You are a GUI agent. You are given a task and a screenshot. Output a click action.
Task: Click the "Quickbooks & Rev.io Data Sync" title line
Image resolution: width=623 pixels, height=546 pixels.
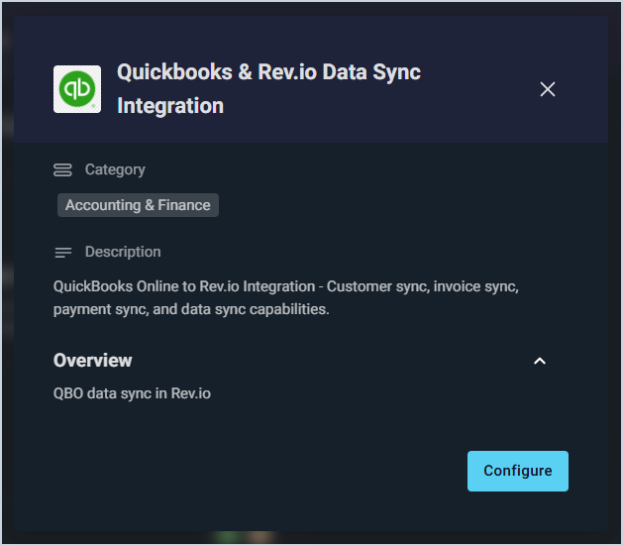coord(268,72)
